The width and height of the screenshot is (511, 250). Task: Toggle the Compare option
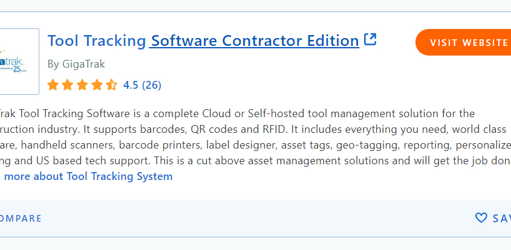point(21,218)
